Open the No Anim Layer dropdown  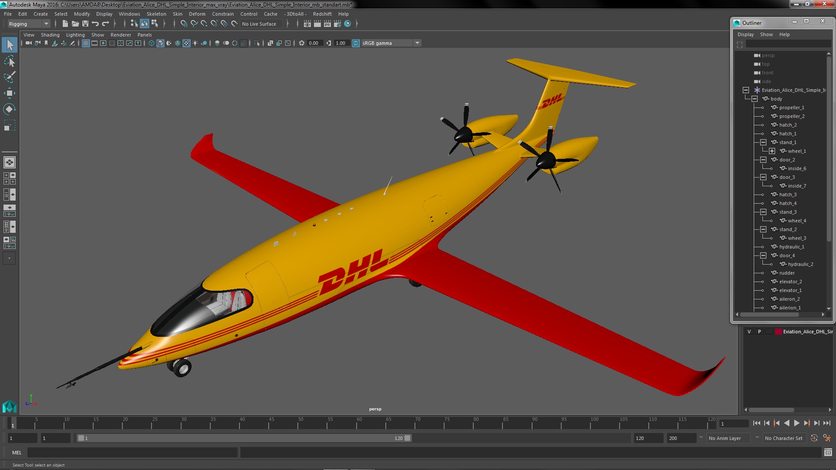728,438
